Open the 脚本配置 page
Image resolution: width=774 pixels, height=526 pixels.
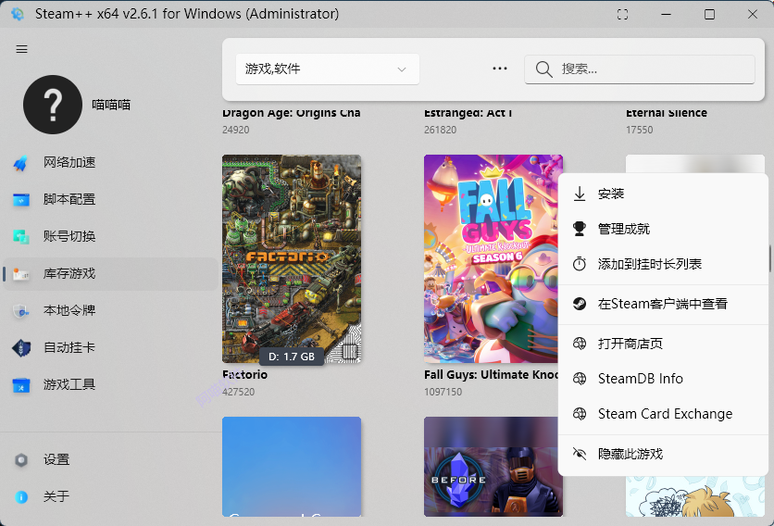pyautogui.click(x=110, y=199)
